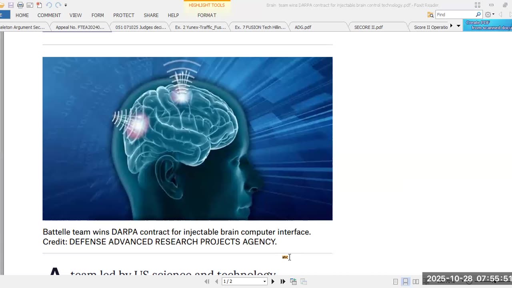The height and width of the screenshot is (288, 512).
Task: Click the create new PDF icon with red star
Action: coord(39,5)
